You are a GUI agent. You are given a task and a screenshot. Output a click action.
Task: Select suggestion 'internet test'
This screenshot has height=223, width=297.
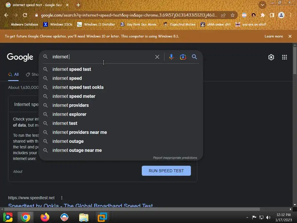[121, 123]
